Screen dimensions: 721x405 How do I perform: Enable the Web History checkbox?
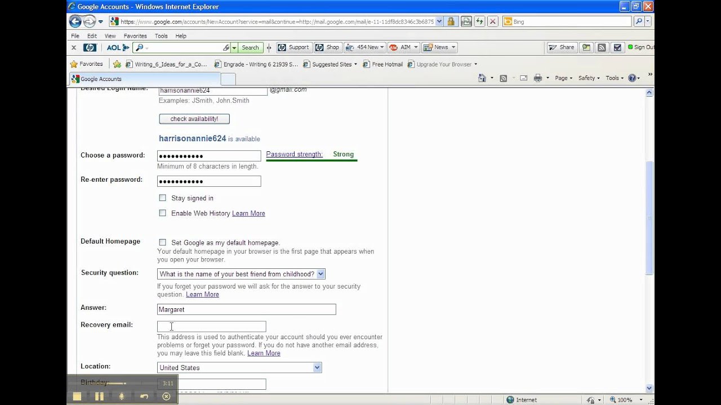click(163, 213)
